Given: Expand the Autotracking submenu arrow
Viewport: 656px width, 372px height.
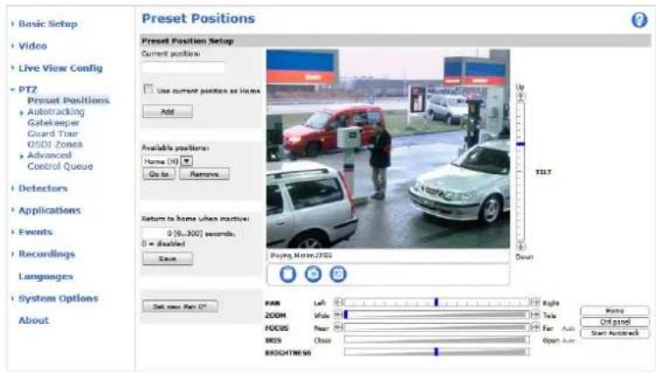Looking at the screenshot, I should pos(22,112).
